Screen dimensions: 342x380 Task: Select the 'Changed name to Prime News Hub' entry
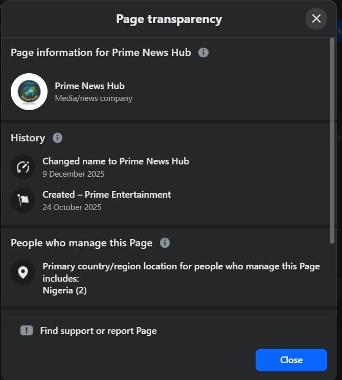[x=116, y=161]
